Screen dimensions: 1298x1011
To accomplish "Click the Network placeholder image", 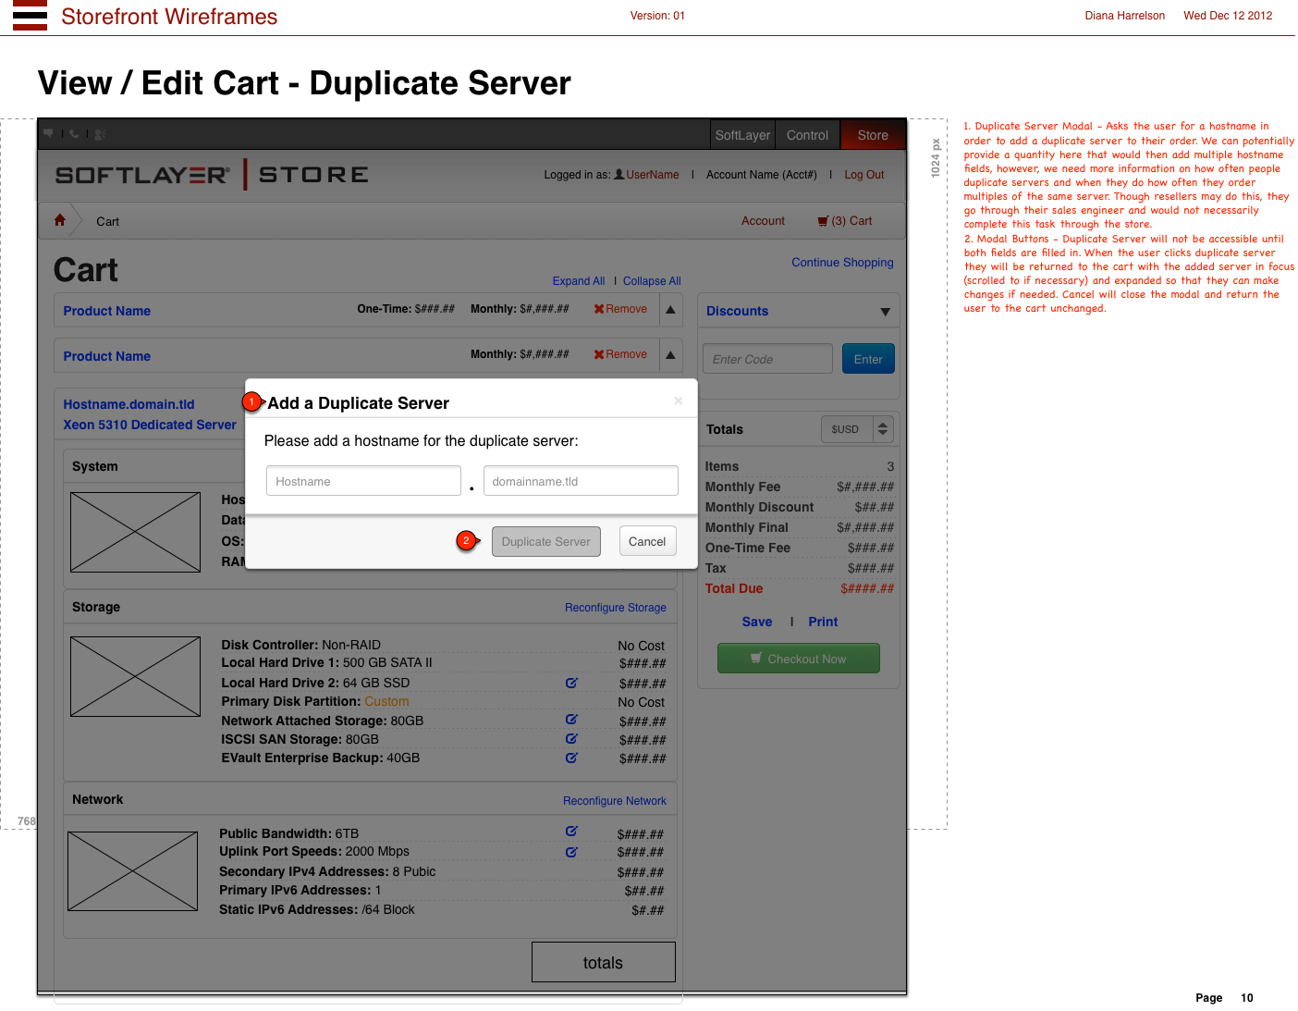I will coord(132,871).
